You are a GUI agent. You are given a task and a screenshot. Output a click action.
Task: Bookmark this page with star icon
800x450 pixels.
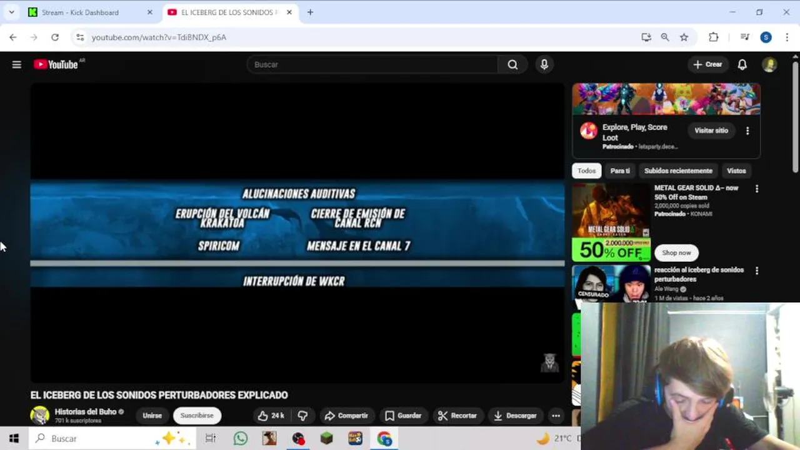click(684, 37)
